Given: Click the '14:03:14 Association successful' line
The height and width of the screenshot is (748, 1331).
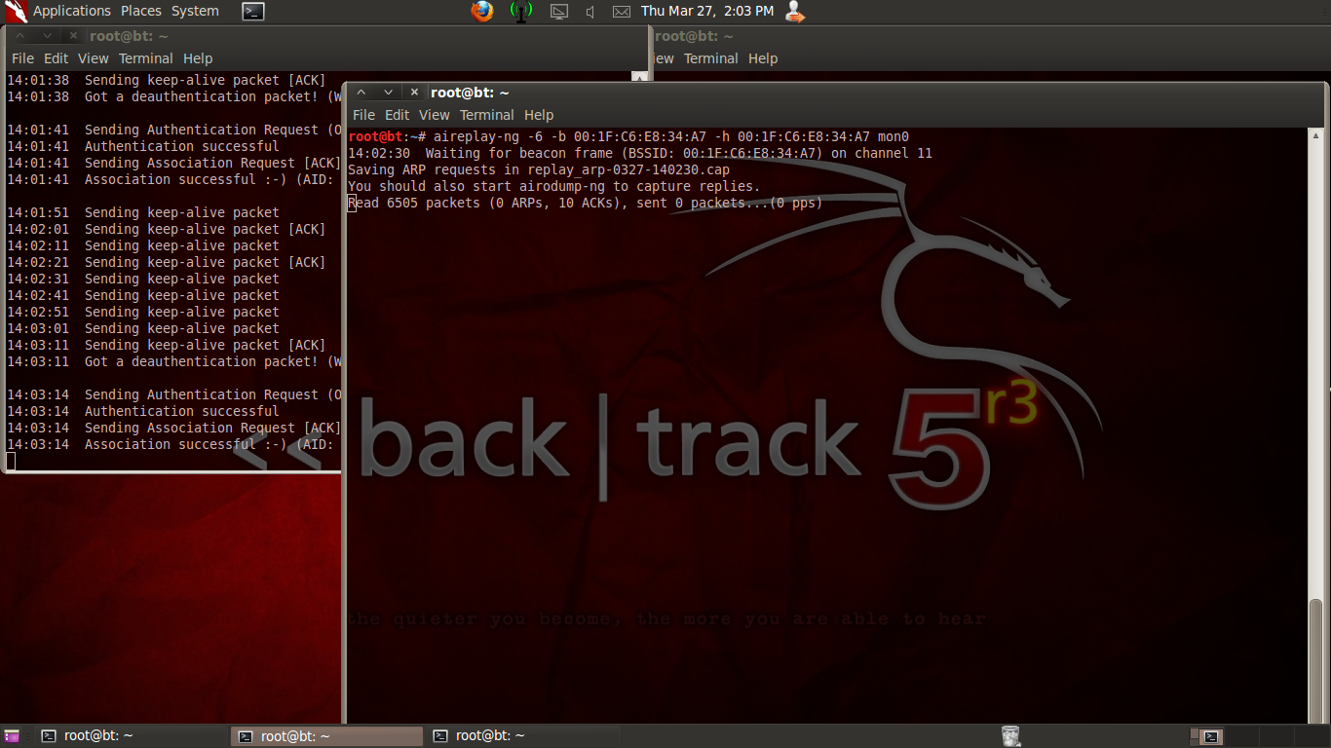Looking at the screenshot, I should (174, 444).
